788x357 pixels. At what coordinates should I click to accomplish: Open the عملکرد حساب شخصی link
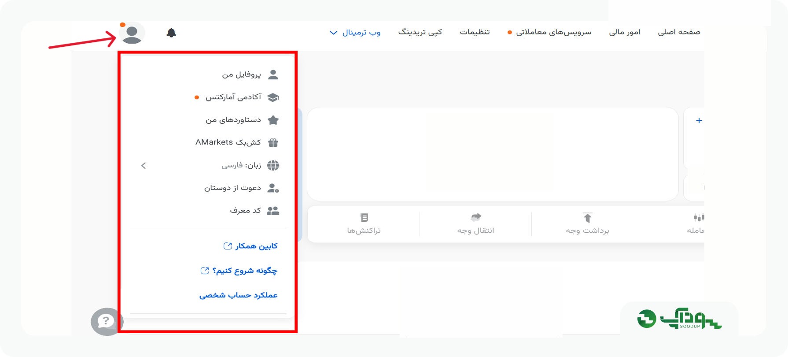(x=238, y=295)
